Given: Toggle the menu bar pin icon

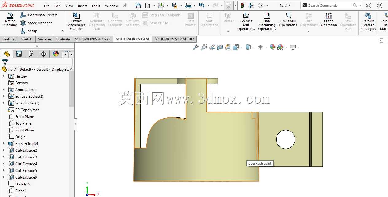Looking at the screenshot, I should tap(125, 6).
